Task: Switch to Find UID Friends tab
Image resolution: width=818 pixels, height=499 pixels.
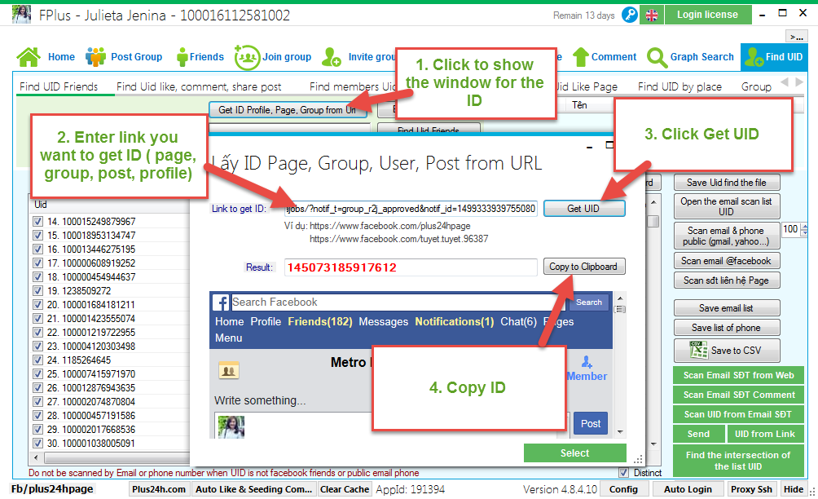Action: (x=59, y=86)
